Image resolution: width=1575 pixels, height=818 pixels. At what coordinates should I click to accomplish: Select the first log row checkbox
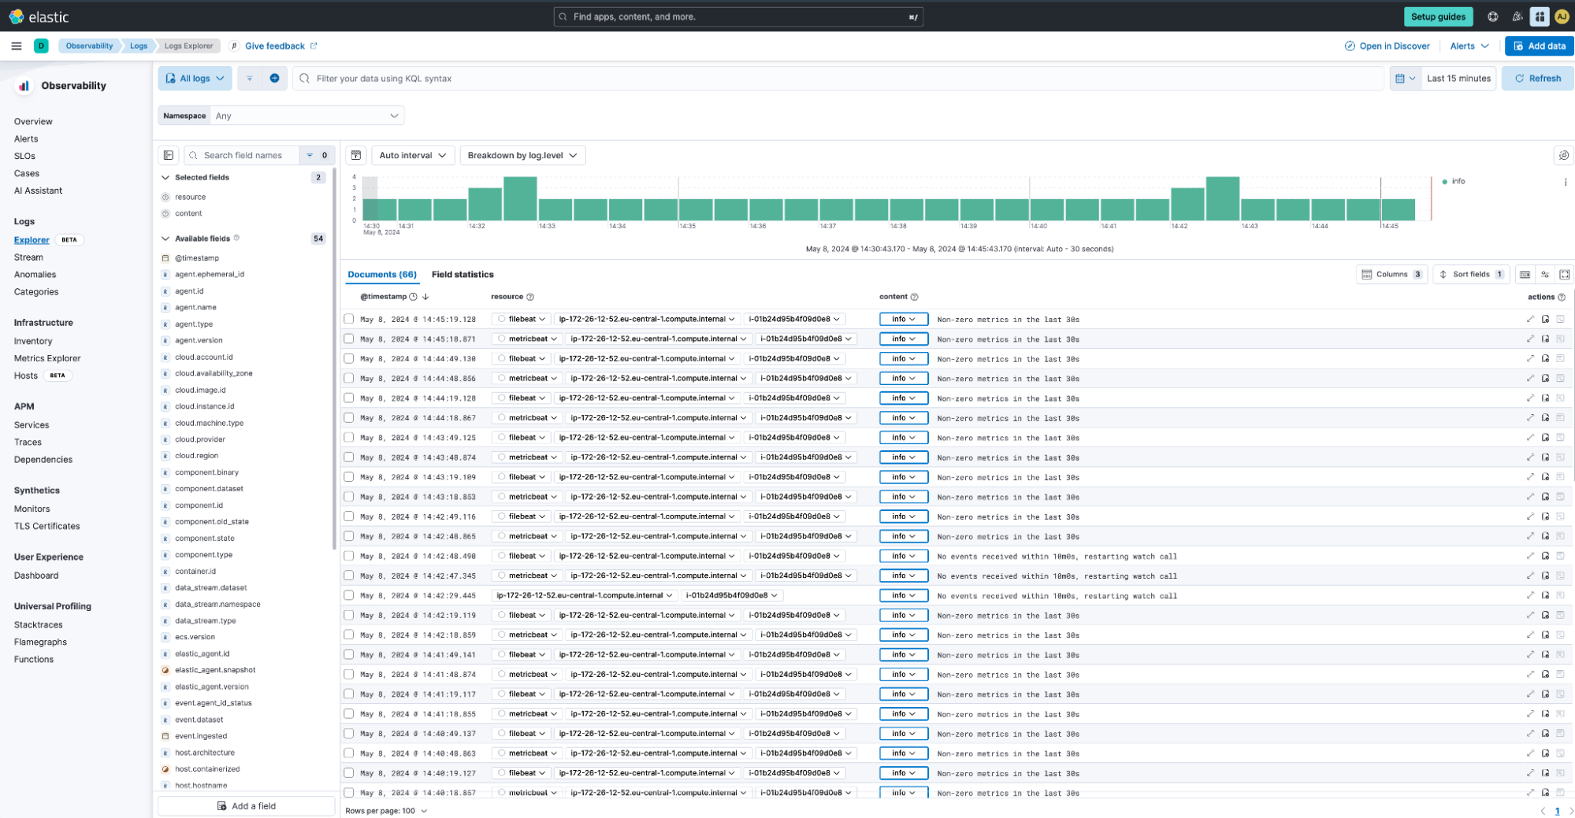point(349,319)
